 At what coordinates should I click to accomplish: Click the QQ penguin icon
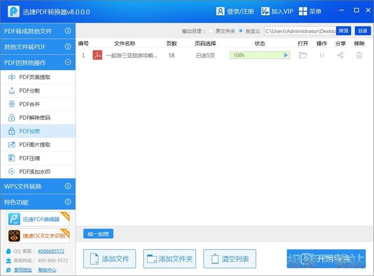pos(8,251)
